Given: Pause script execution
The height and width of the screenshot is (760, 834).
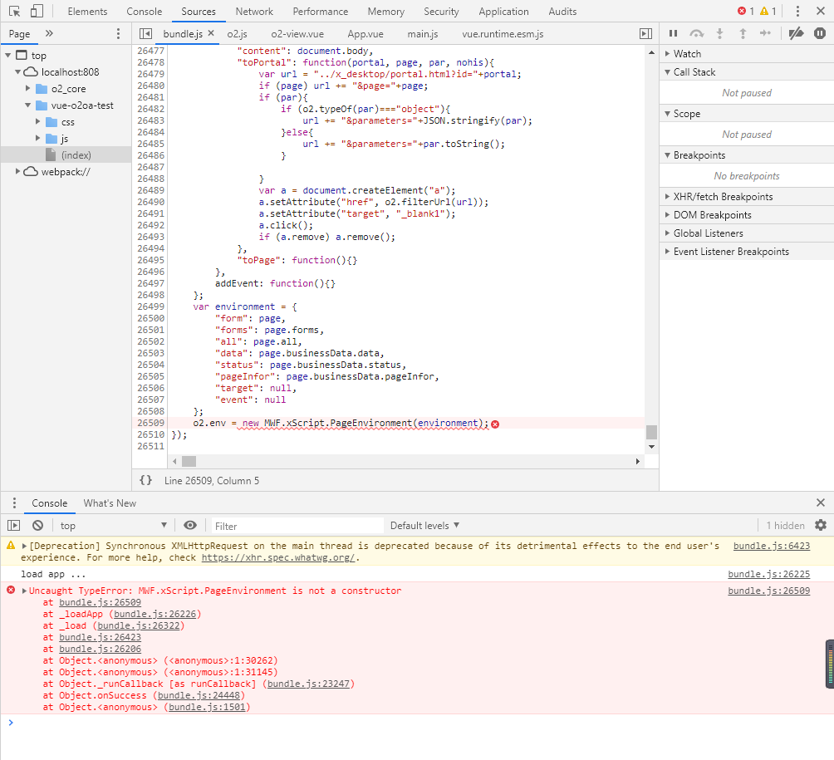Looking at the screenshot, I should [674, 33].
